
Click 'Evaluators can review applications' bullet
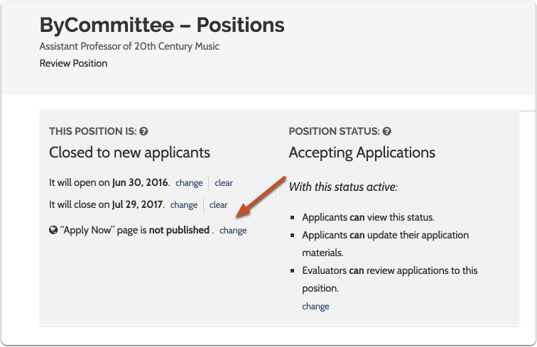pyautogui.click(x=390, y=280)
